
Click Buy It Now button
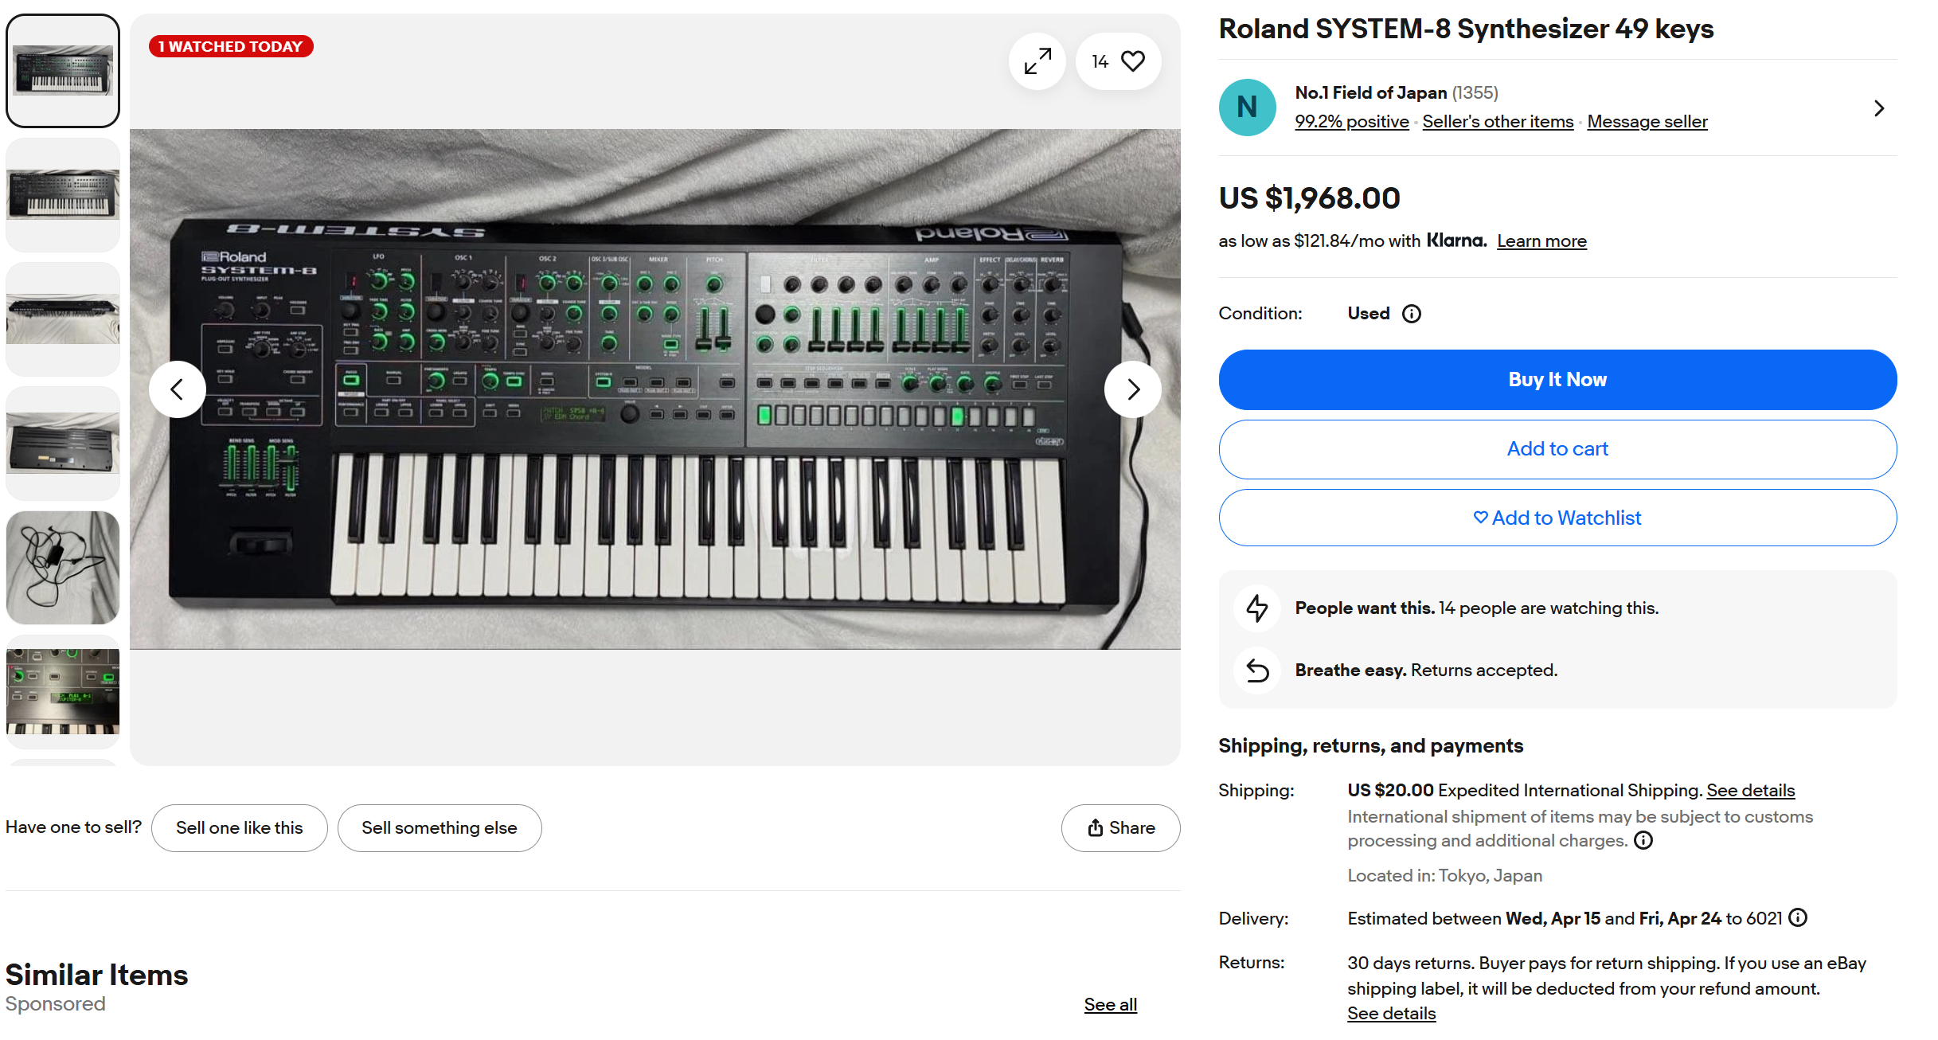pos(1557,380)
